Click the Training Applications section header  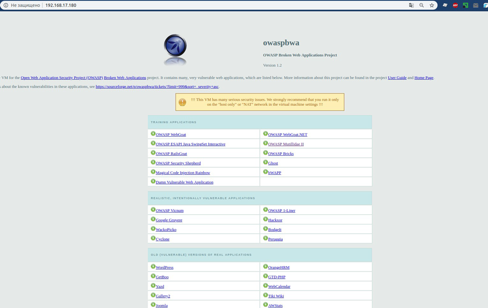tap(260, 122)
